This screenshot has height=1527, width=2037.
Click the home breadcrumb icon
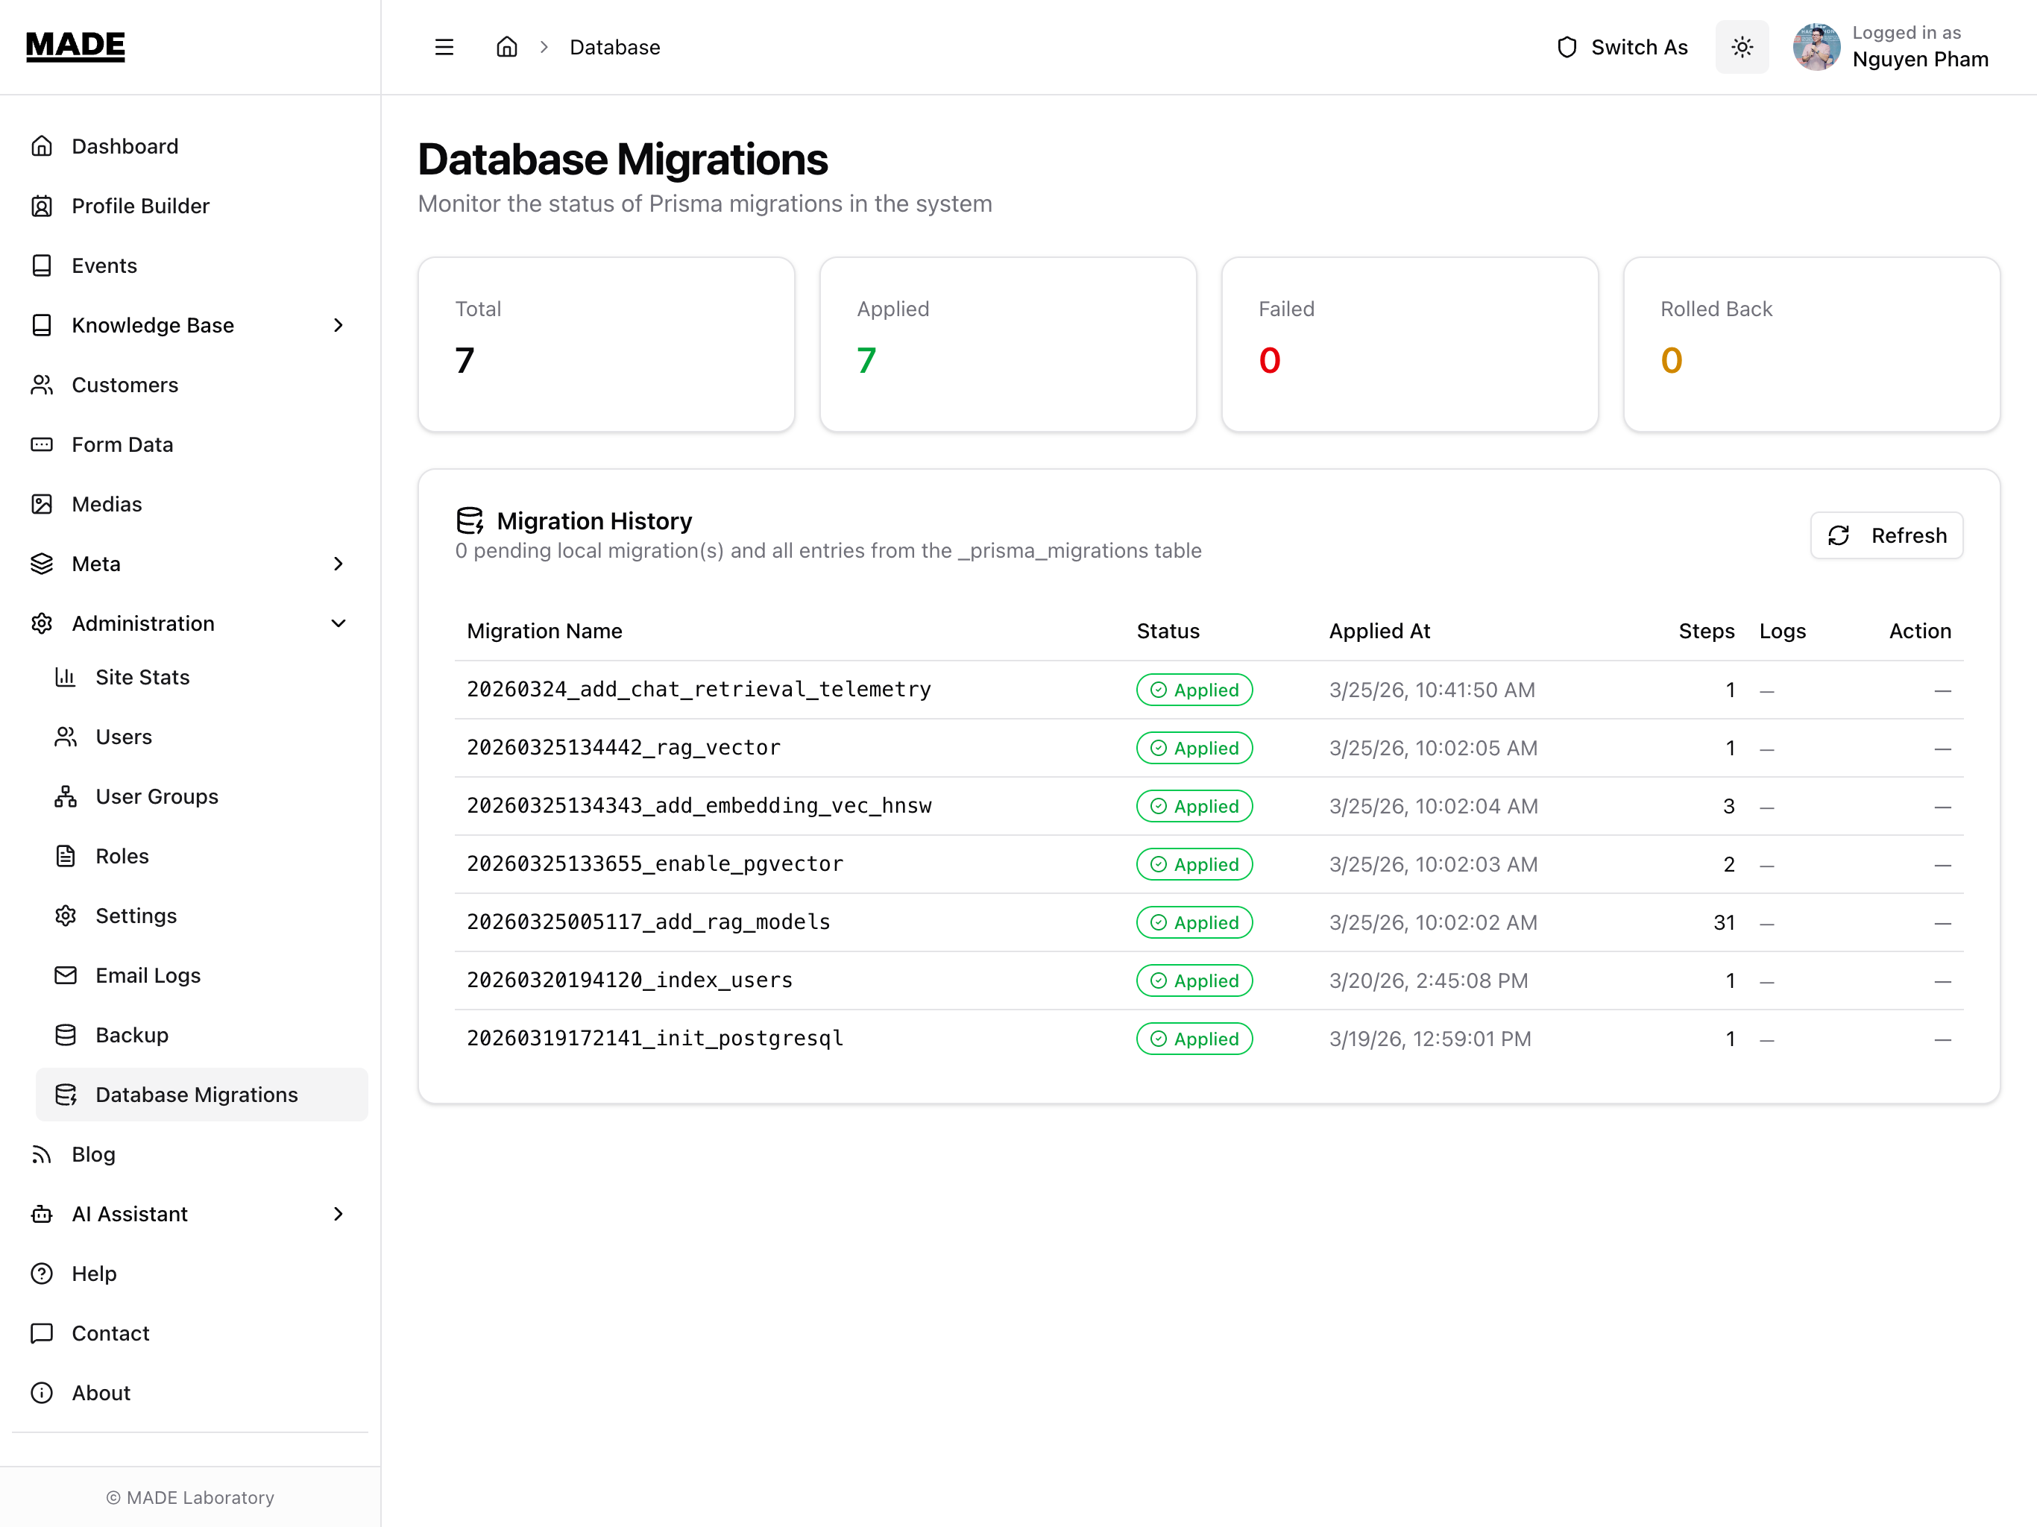(x=506, y=47)
